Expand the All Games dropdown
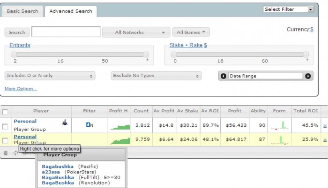 (x=191, y=32)
